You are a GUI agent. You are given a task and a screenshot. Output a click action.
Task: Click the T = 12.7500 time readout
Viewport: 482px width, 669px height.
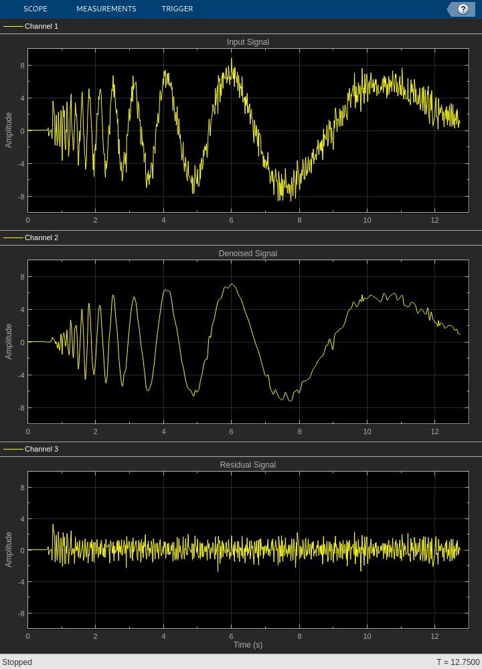point(458,662)
